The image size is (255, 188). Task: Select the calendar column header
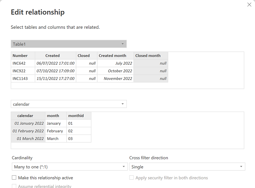click(25, 116)
